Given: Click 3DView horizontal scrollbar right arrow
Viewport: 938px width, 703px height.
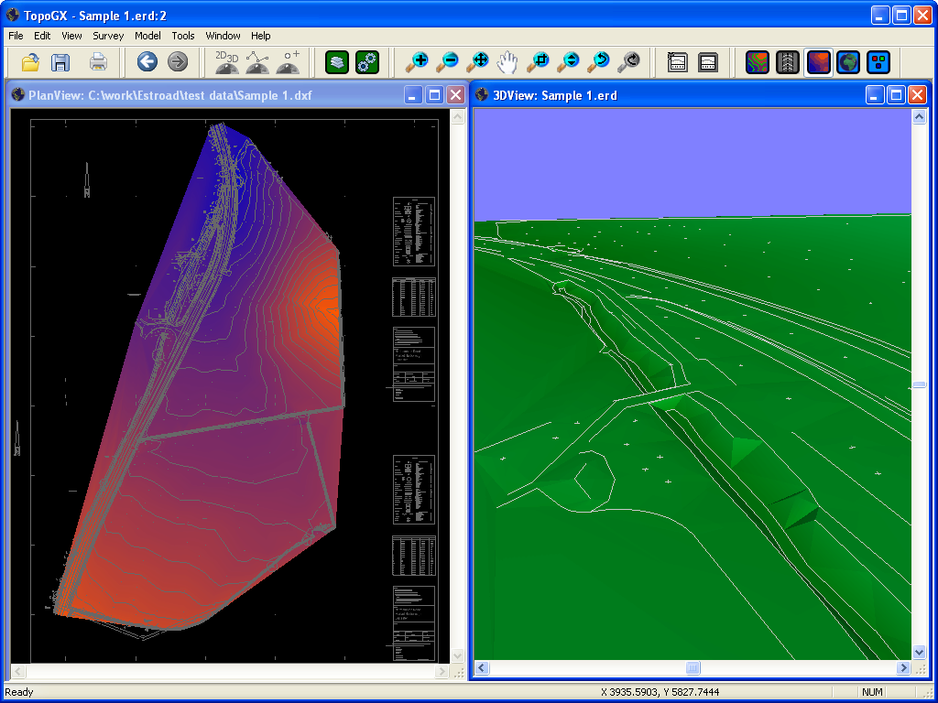Looking at the screenshot, I should pyautogui.click(x=904, y=667).
